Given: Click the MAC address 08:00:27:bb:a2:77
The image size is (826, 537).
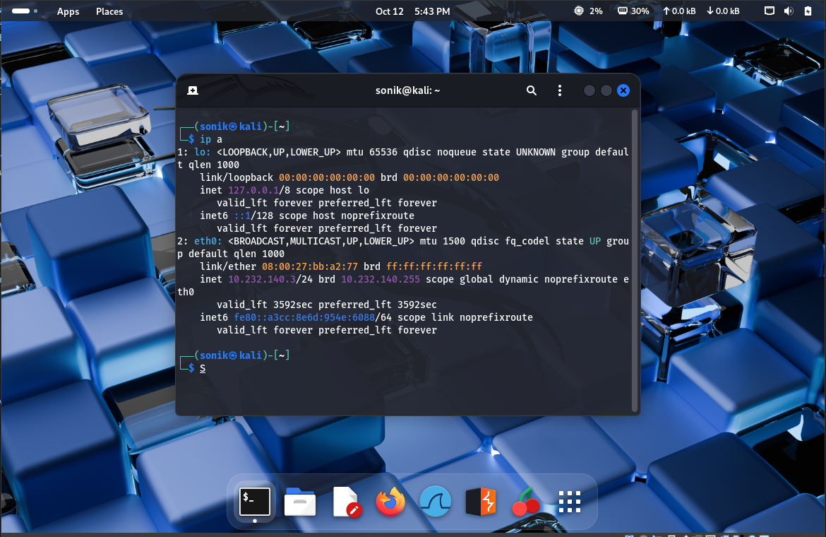Looking at the screenshot, I should [310, 266].
